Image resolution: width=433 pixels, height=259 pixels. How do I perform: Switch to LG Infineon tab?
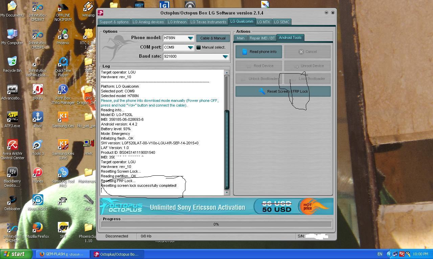[x=177, y=22]
